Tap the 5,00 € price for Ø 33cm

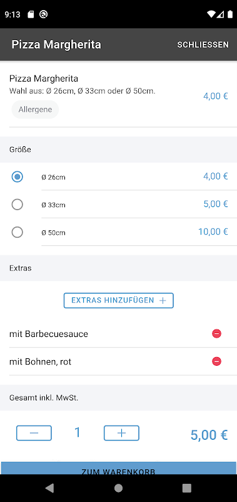click(x=216, y=204)
